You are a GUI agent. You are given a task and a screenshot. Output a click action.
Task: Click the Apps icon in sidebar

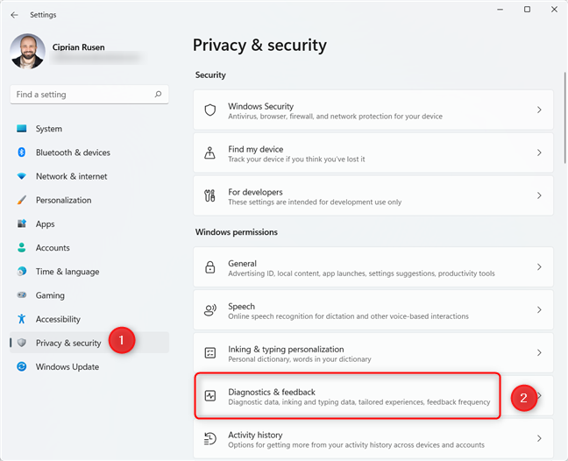[21, 223]
